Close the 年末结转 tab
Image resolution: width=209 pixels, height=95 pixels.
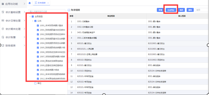pyautogui.click(x=48, y=3)
